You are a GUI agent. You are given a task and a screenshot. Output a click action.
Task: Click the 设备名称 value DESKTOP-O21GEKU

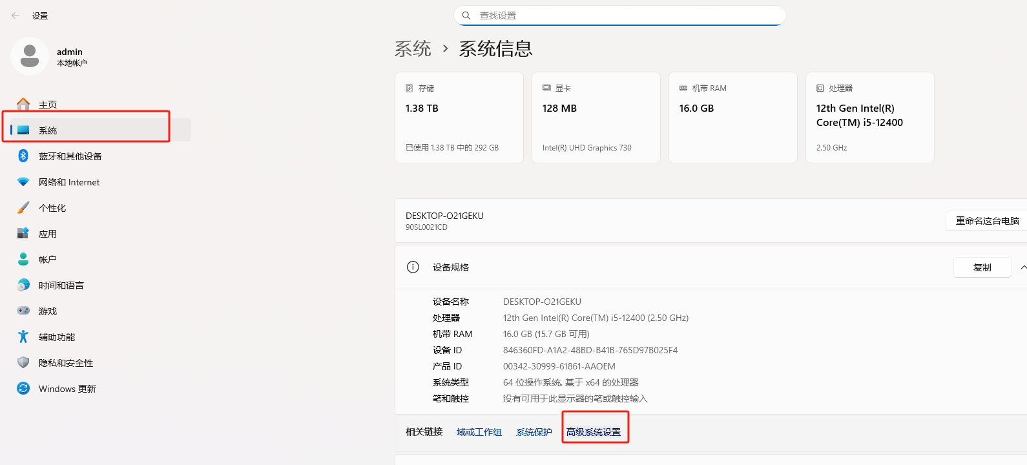(542, 302)
